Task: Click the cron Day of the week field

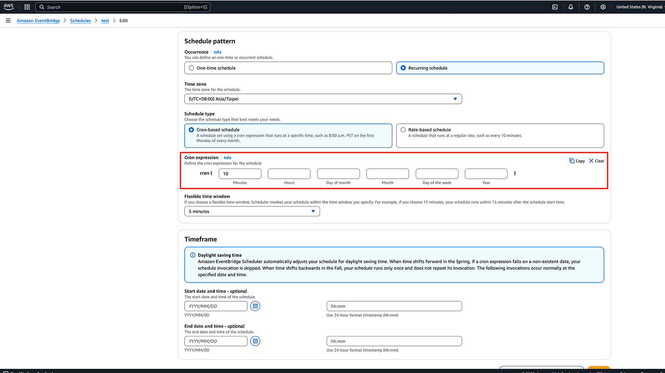Action: pos(437,174)
